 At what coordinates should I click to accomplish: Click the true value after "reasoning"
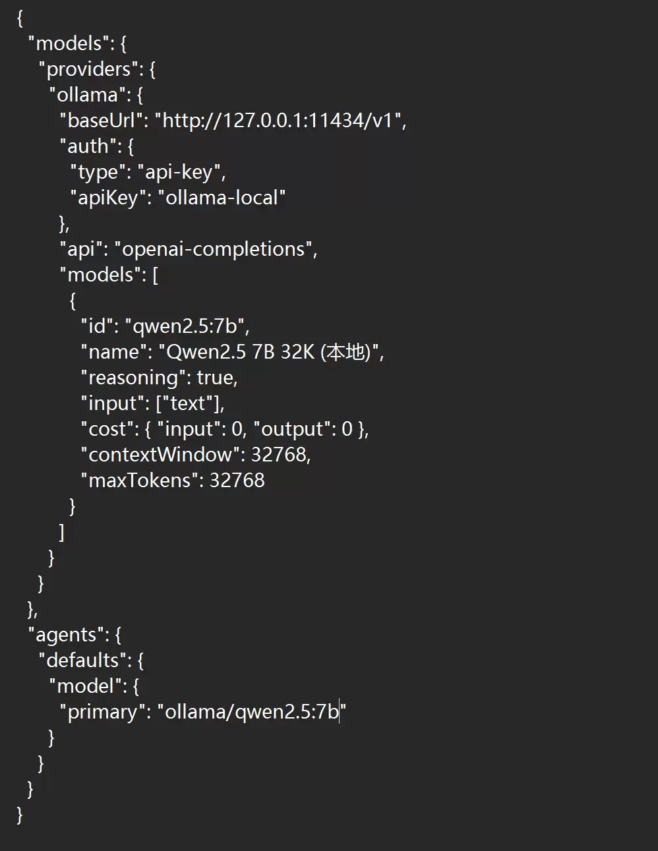[x=215, y=378]
